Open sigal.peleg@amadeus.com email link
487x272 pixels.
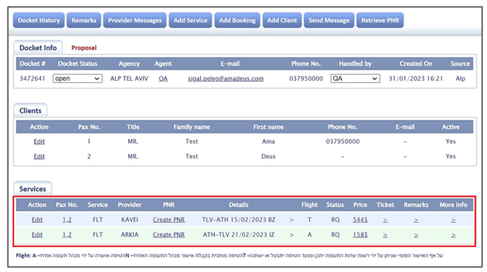click(226, 79)
